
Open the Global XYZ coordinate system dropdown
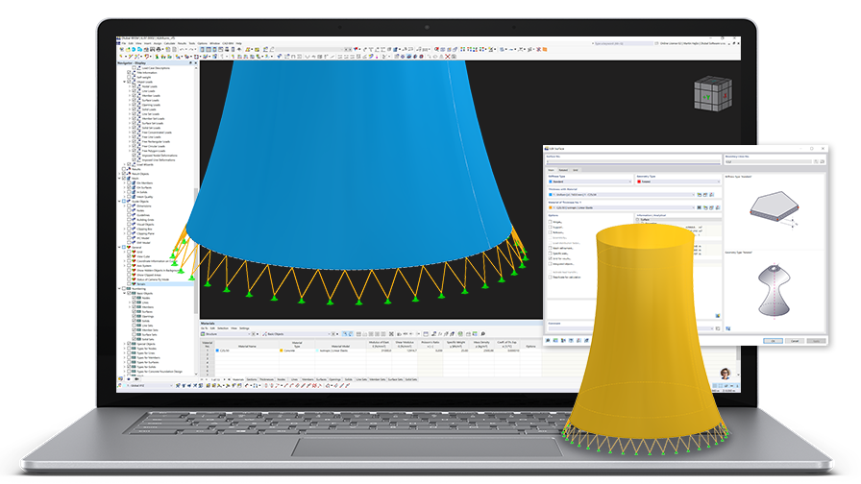148,386
